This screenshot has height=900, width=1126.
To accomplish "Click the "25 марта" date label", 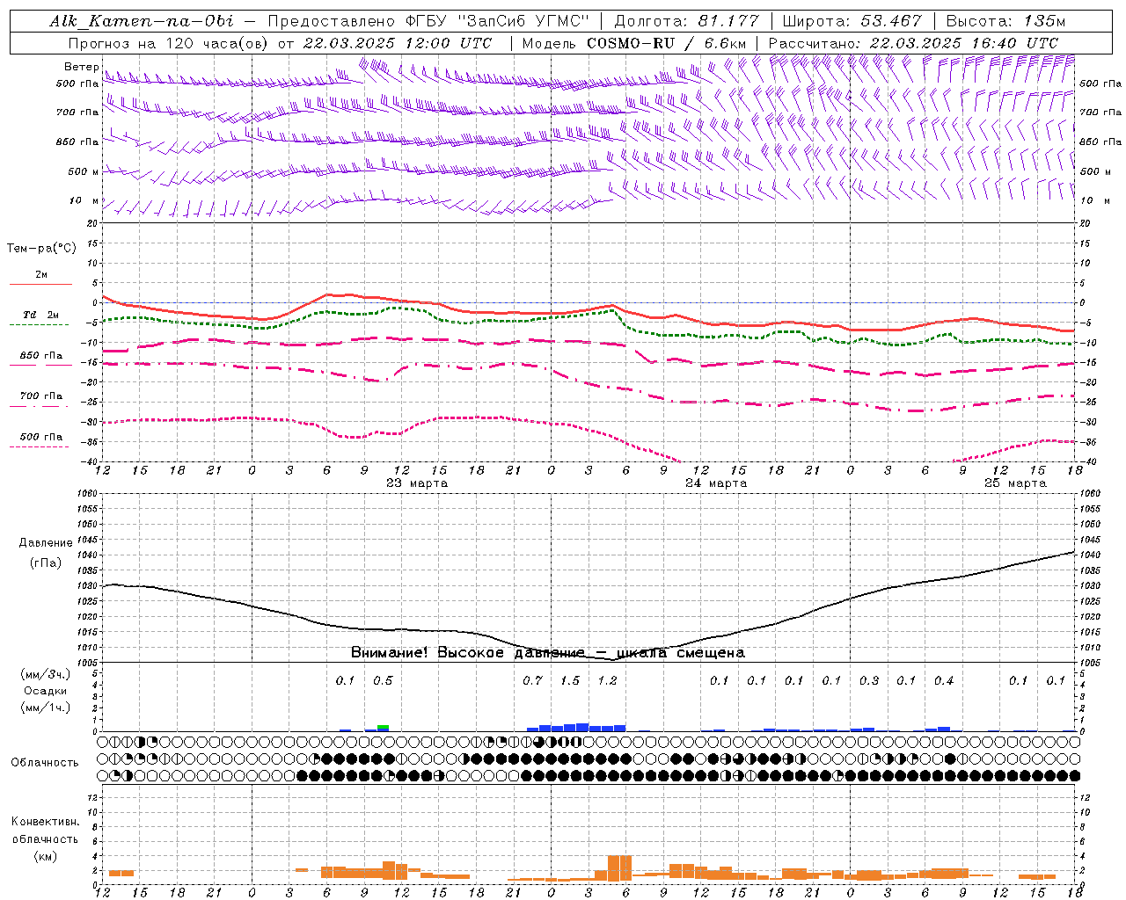I will point(1015,483).
